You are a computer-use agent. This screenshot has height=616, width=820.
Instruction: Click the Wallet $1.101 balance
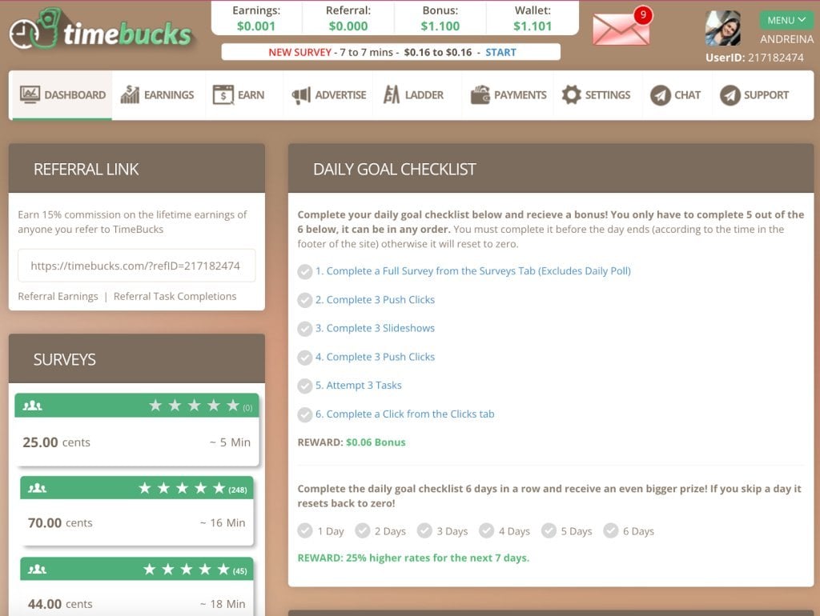tap(533, 26)
